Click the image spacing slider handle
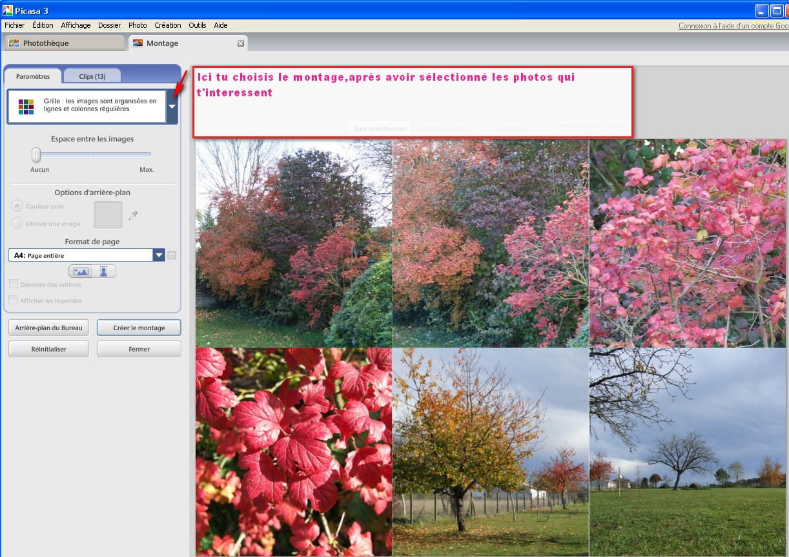Screen dimensions: 789x557 (x=36, y=155)
